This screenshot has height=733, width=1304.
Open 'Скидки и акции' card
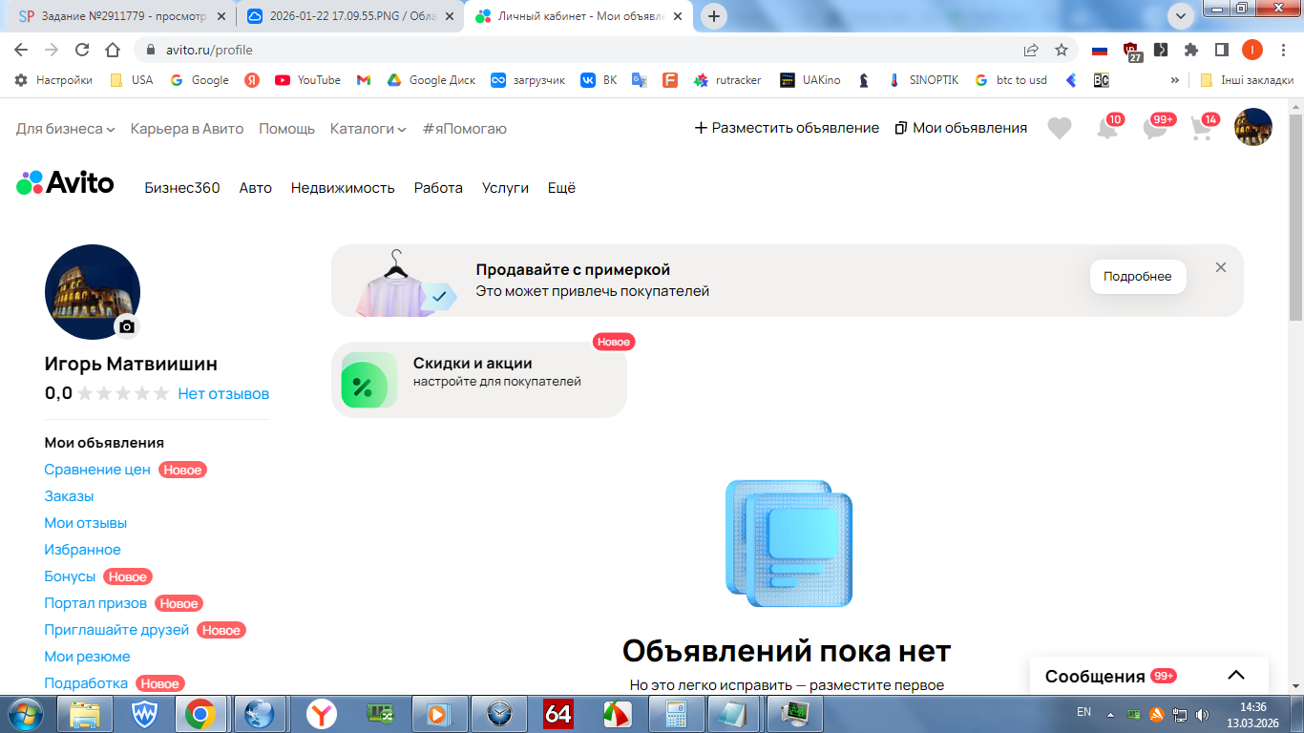(x=479, y=380)
